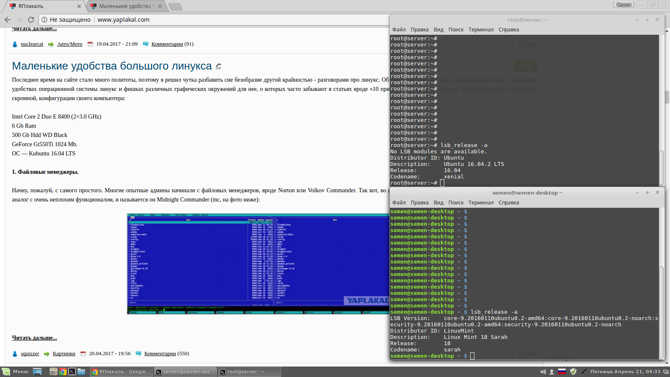Open the 'Семен' Chrome profile button
Screen dimensions: 670x377
pyautogui.click(x=624, y=5)
